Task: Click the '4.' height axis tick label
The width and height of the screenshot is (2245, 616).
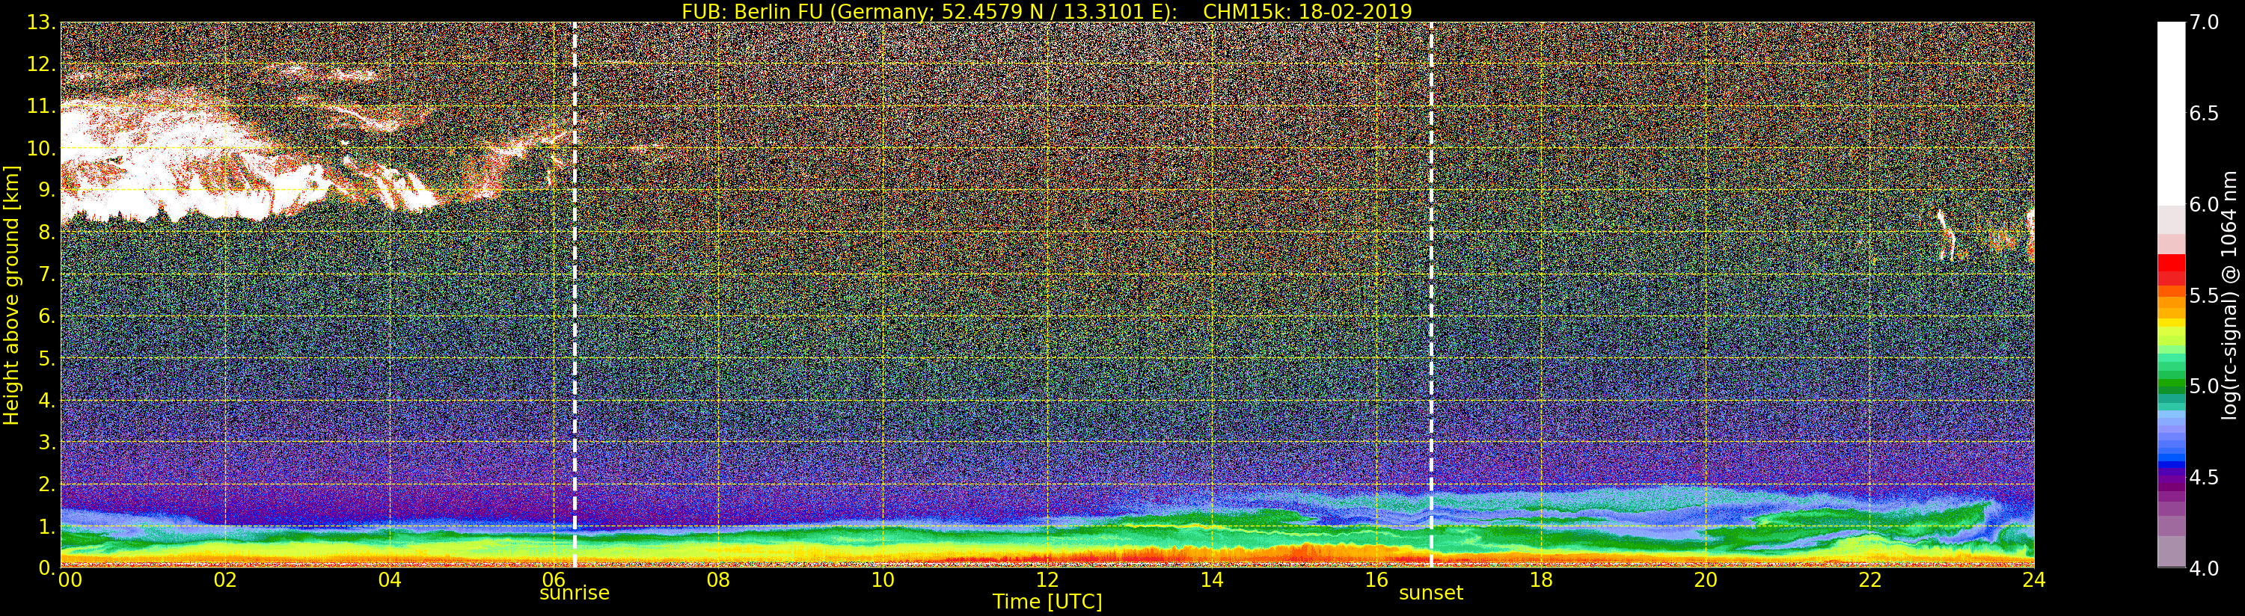Action: tap(47, 400)
